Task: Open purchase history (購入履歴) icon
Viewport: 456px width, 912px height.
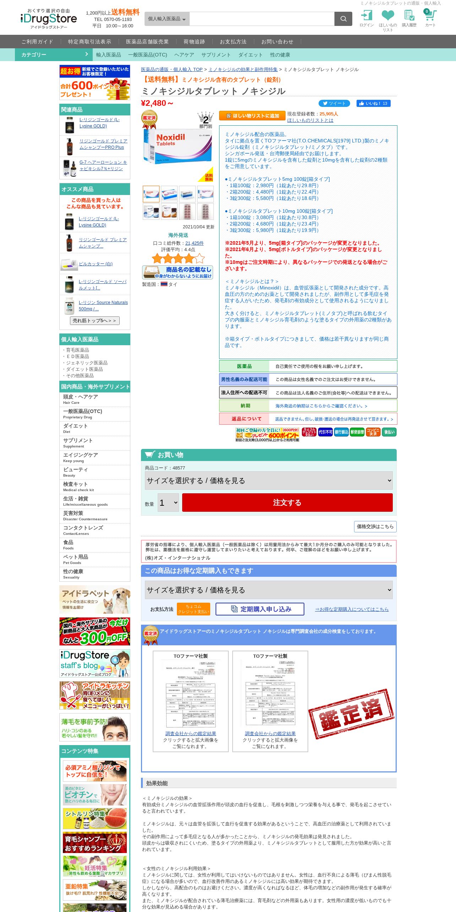Action: point(409,18)
